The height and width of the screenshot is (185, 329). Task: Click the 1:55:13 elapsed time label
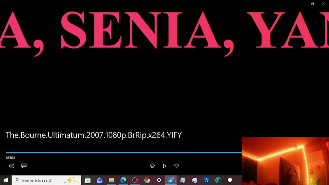(10, 158)
